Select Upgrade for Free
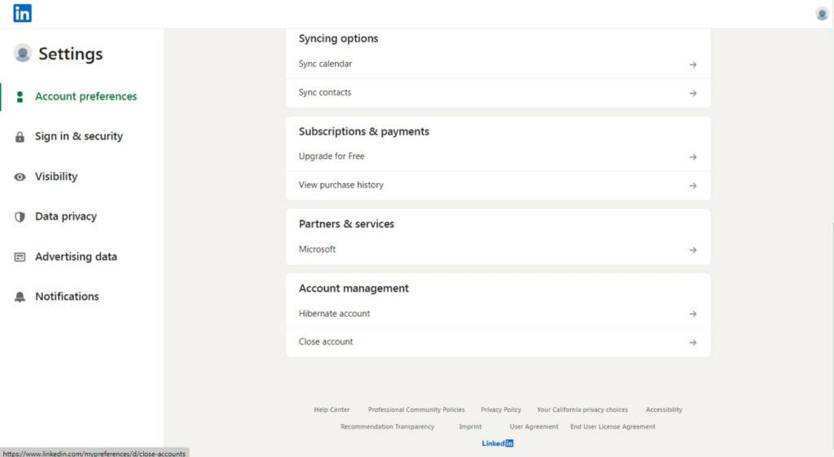Viewport: 834px width, 457px height. pyautogui.click(x=331, y=156)
